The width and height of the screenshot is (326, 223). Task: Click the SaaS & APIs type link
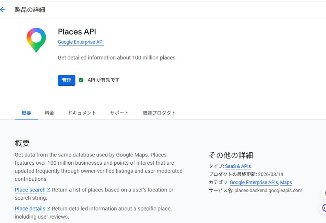click(x=238, y=166)
